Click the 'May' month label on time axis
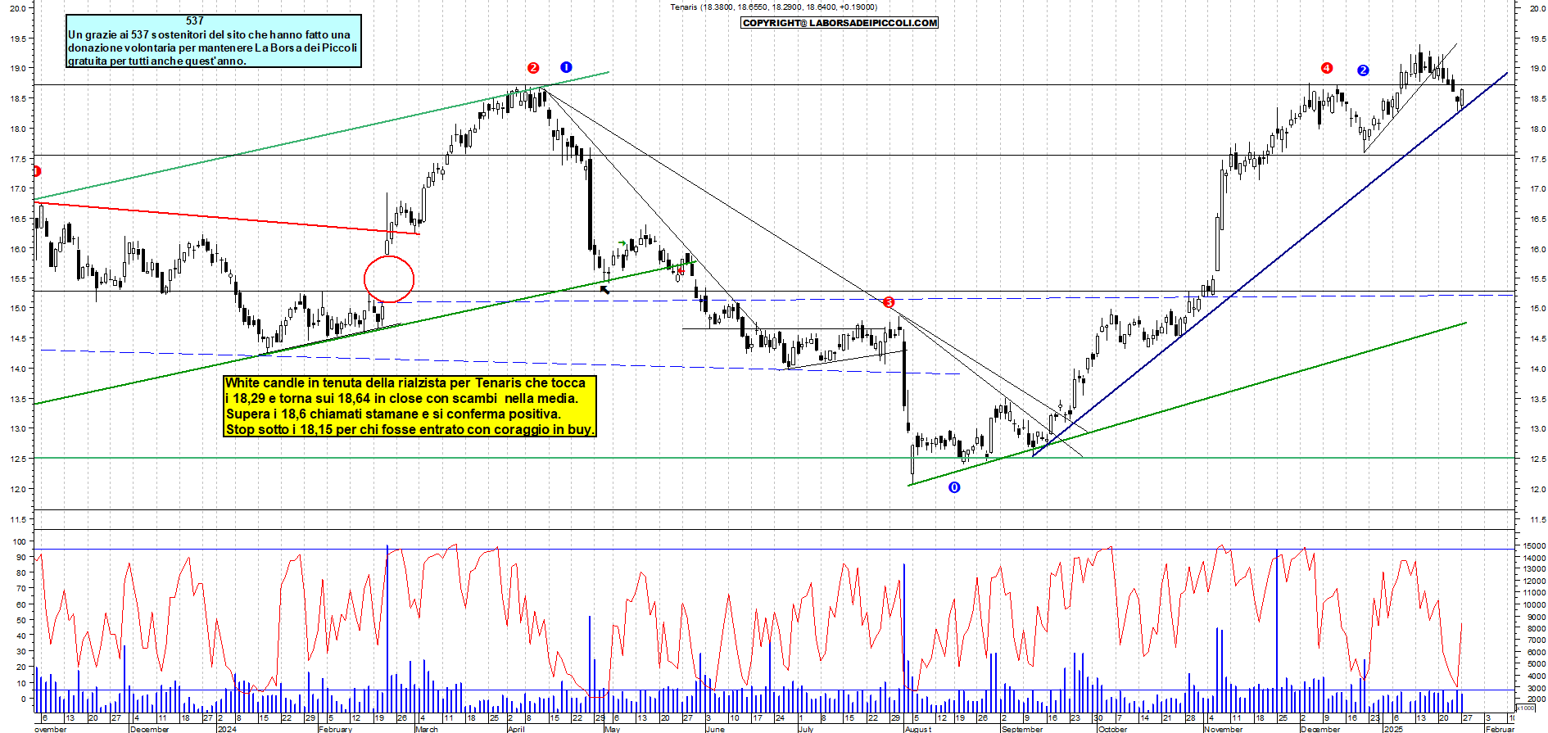 click(613, 729)
